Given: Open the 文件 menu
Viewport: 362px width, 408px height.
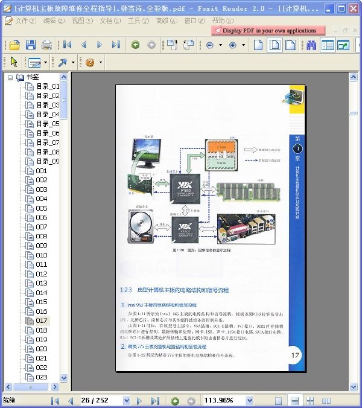Looking at the screenshot, I should tap(25, 21).
